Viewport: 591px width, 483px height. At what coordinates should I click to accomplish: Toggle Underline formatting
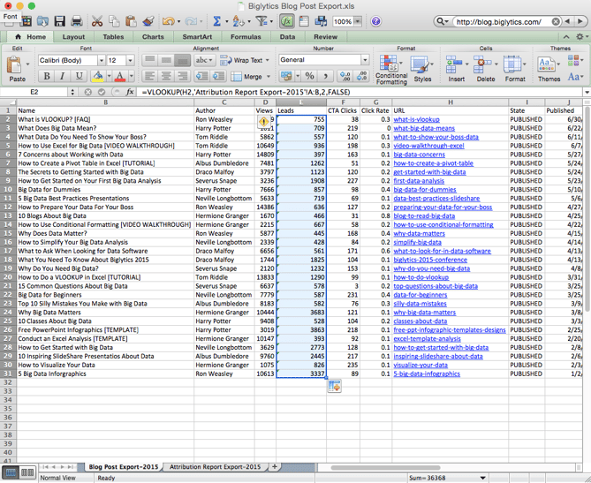pyautogui.click(x=77, y=77)
